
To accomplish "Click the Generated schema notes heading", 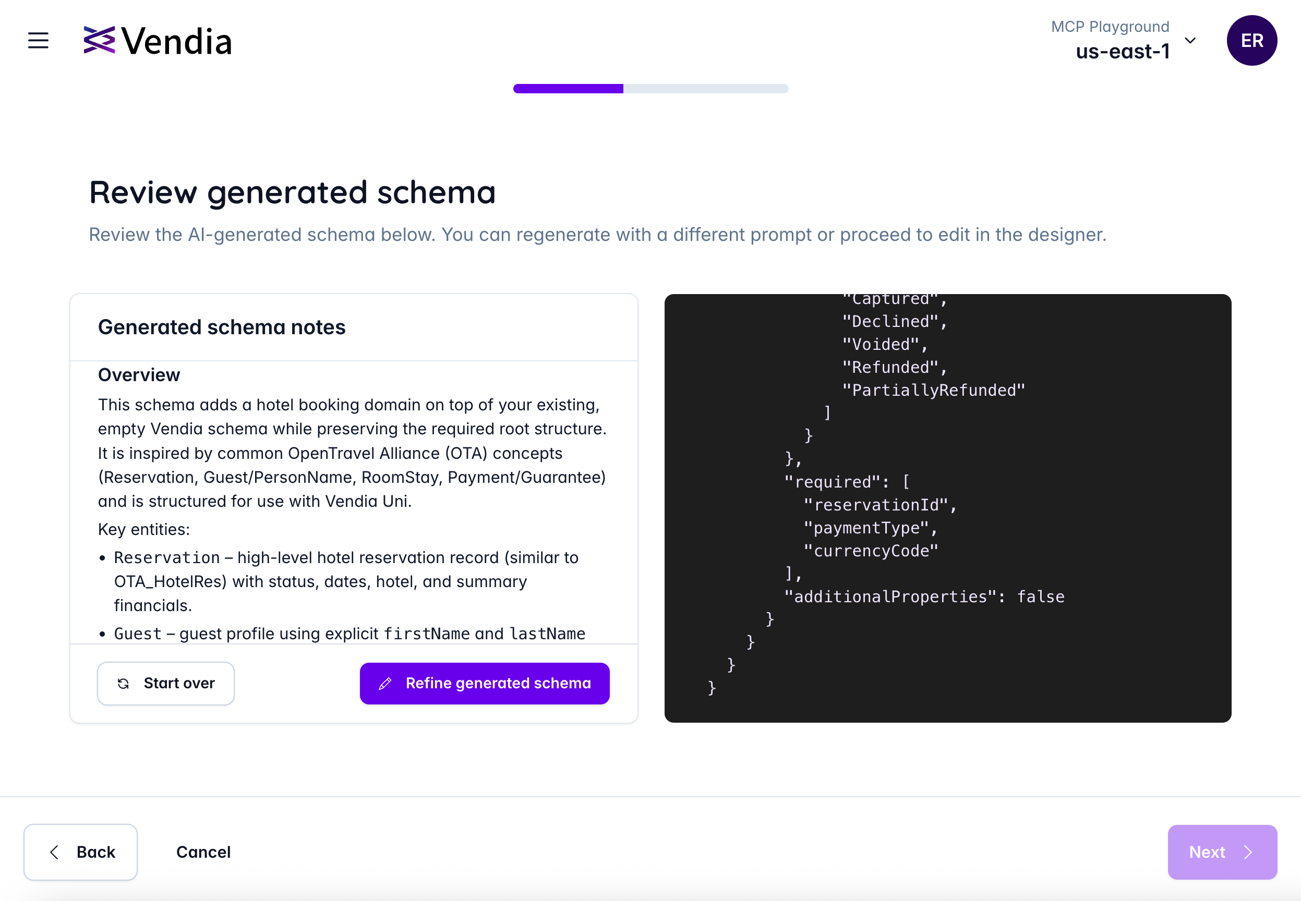I will (221, 327).
